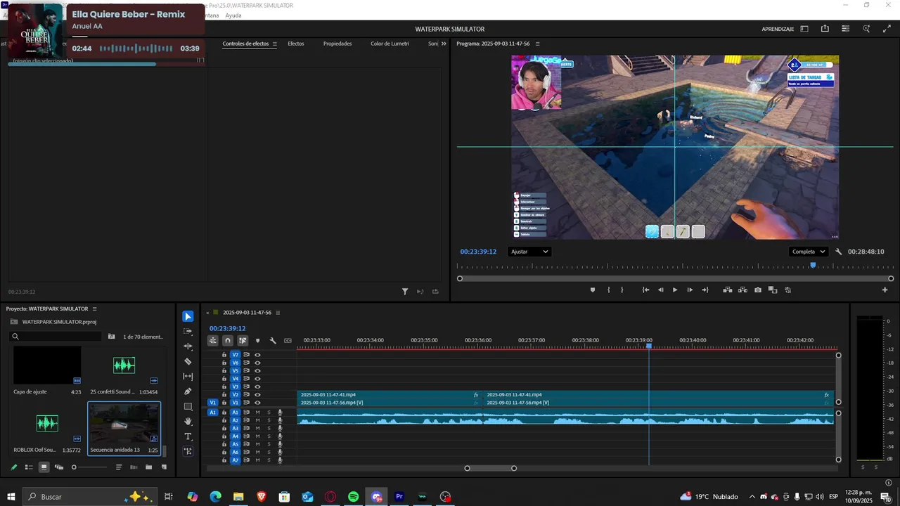The image size is (900, 506).
Task: Switch to the Efectos tab
Action: [x=296, y=44]
